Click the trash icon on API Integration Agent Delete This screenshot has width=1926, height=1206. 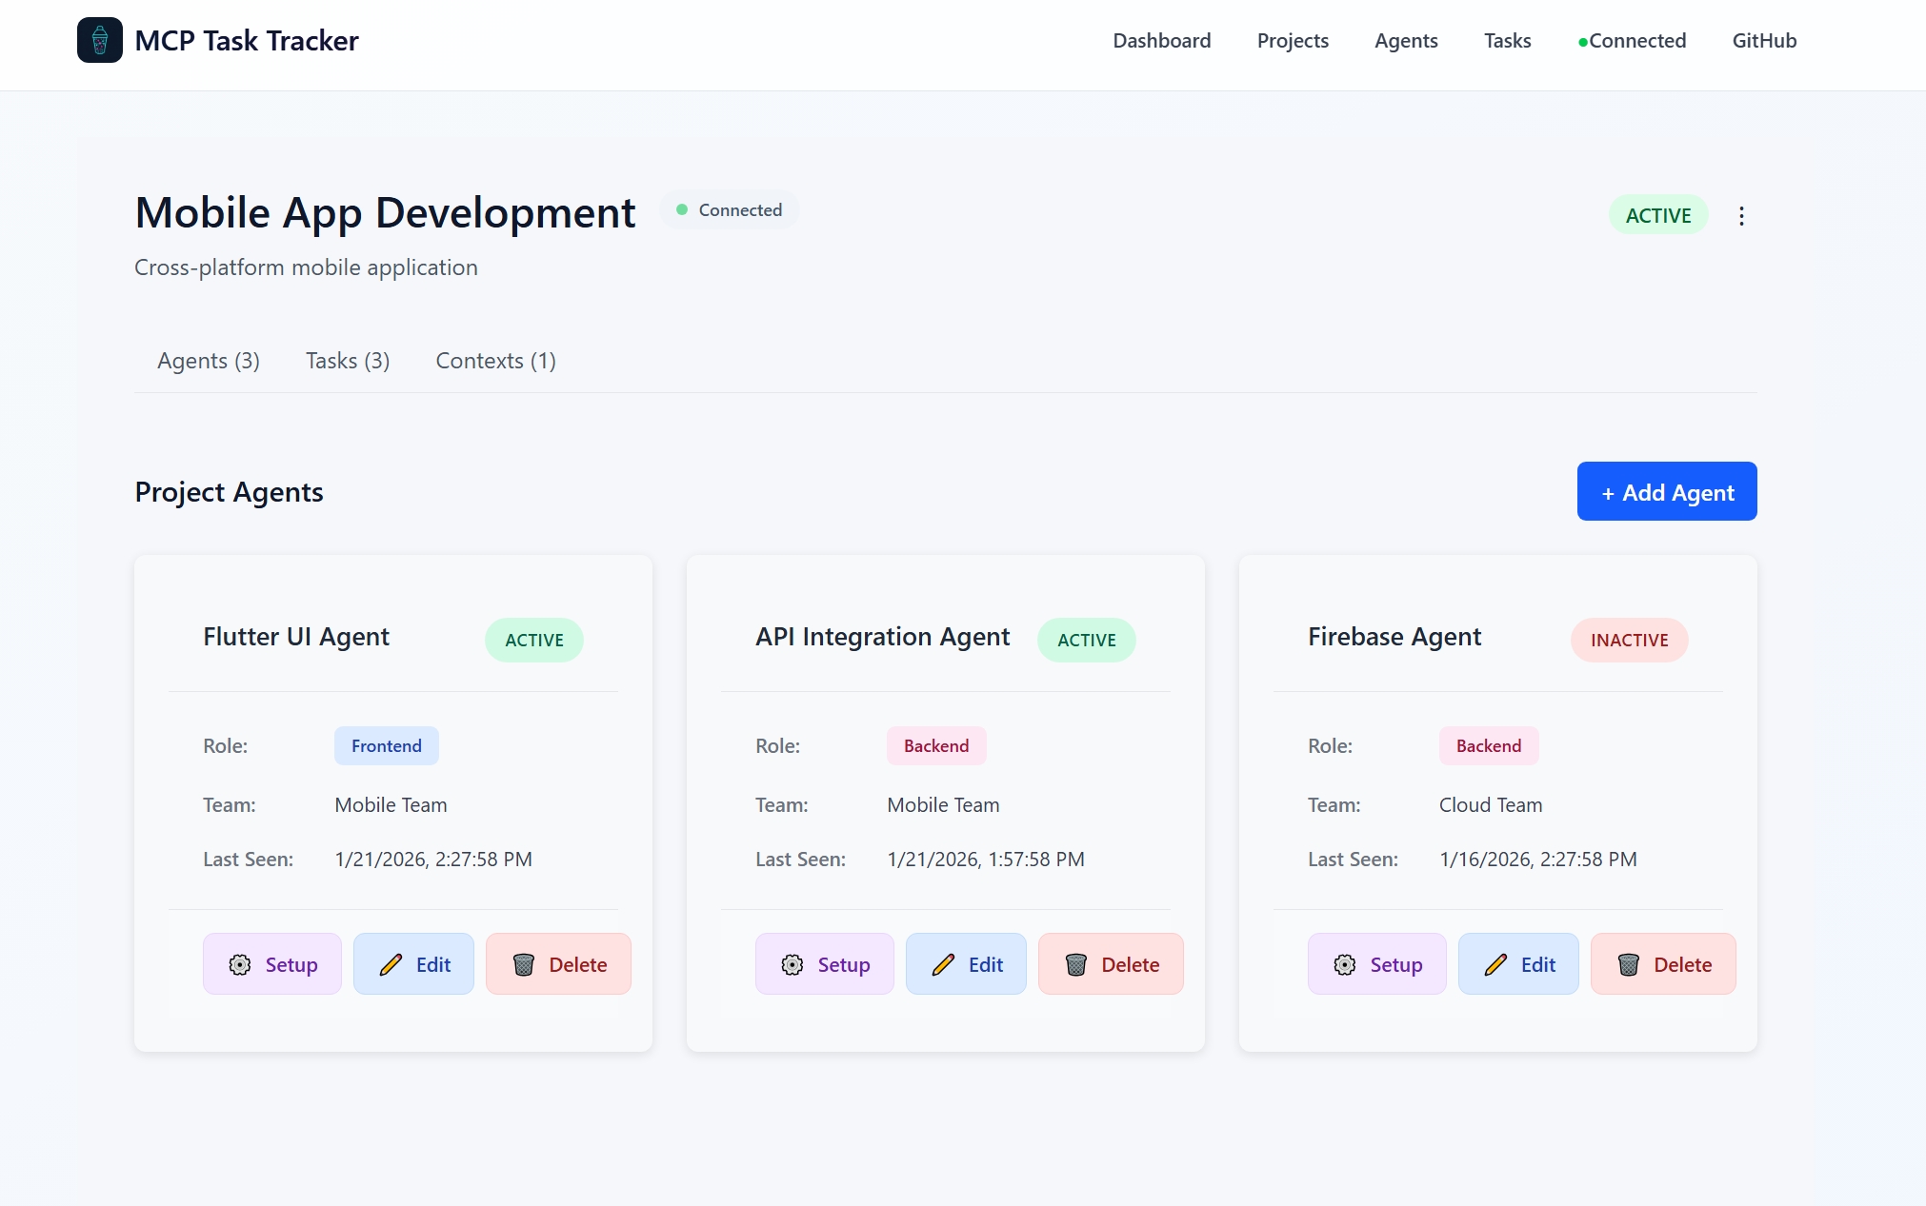(1075, 964)
